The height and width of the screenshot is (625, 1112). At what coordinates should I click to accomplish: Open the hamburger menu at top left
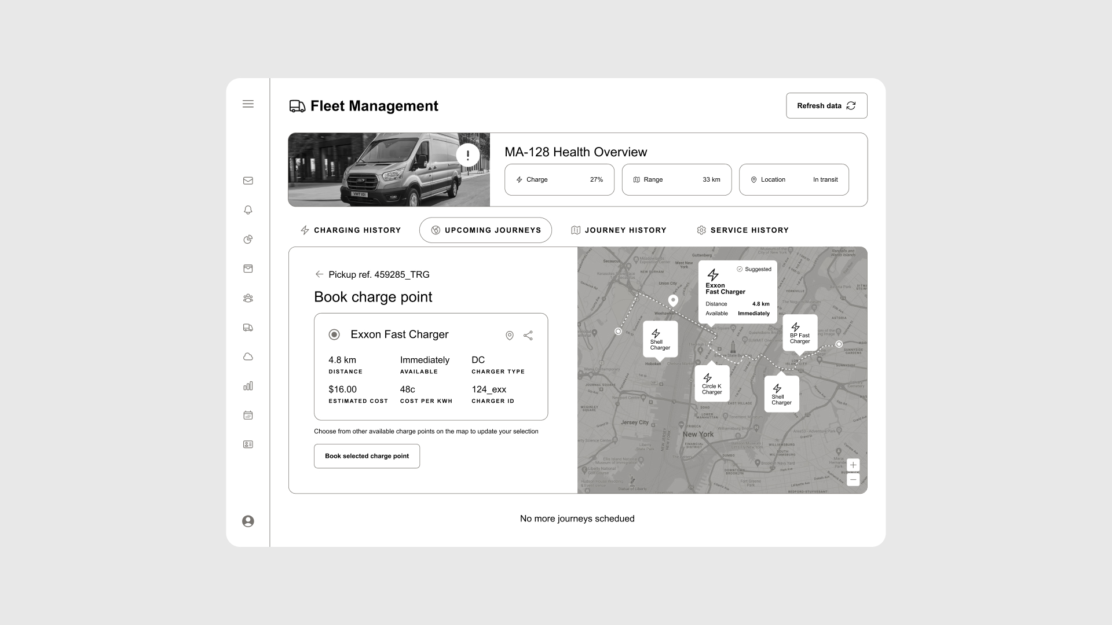click(248, 104)
